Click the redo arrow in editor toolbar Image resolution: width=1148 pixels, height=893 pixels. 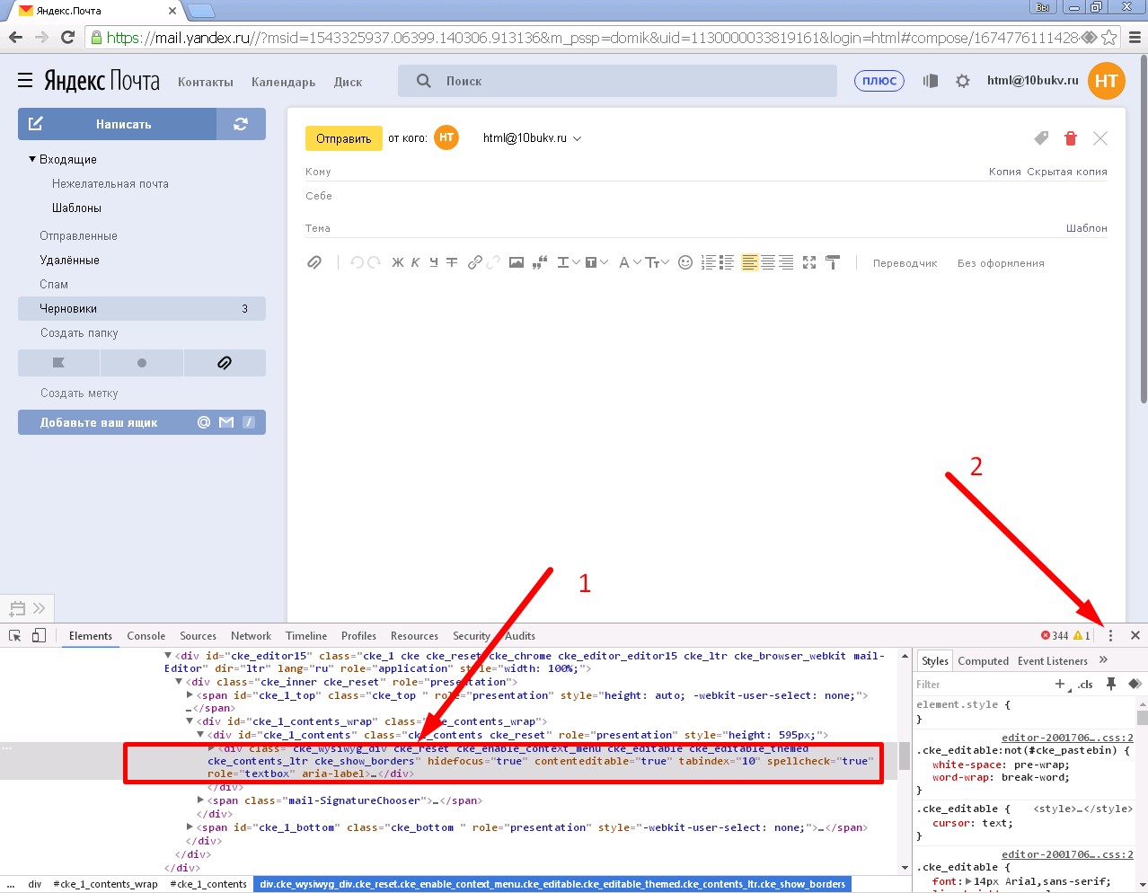374,262
